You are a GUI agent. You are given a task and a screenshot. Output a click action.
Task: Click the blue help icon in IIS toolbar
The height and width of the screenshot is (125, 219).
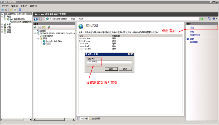coord(214,19)
